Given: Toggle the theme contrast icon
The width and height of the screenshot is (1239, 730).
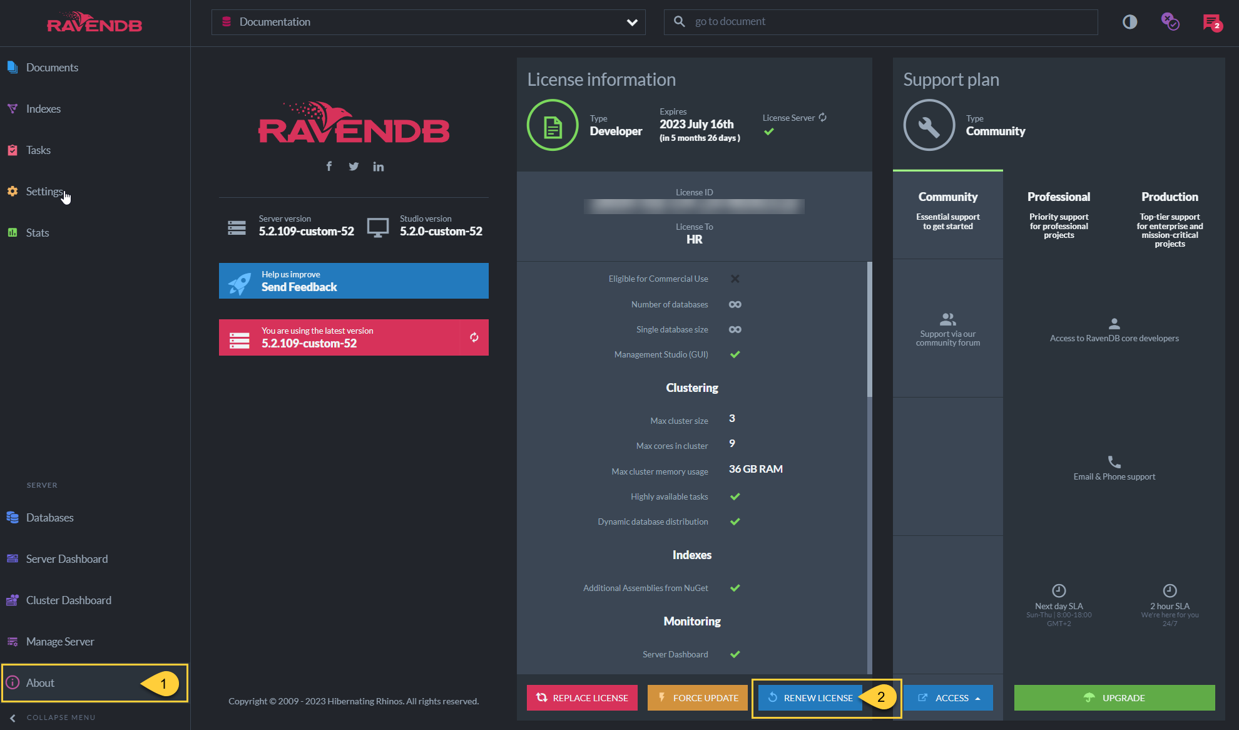Looking at the screenshot, I should click(1129, 22).
